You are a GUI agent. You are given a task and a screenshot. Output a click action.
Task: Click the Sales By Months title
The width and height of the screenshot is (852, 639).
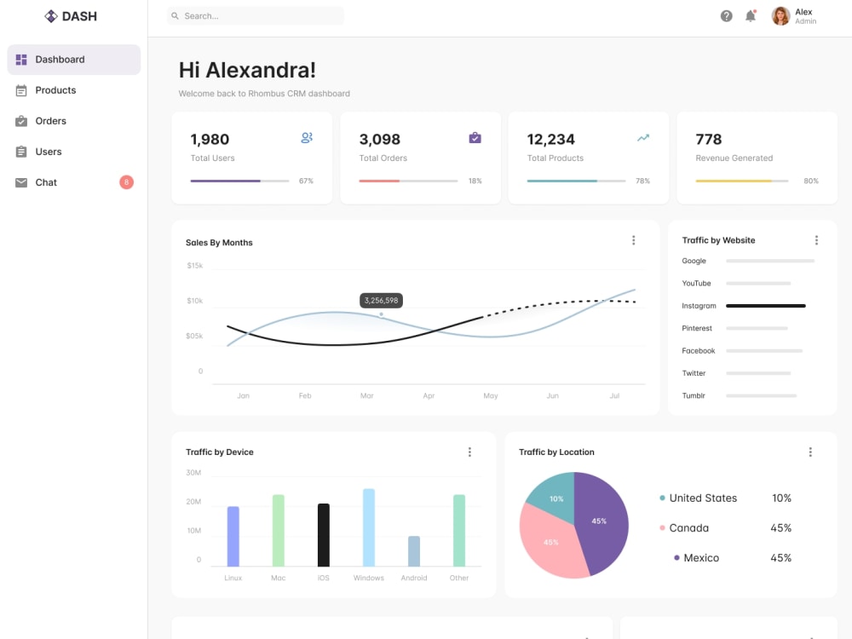coord(219,243)
